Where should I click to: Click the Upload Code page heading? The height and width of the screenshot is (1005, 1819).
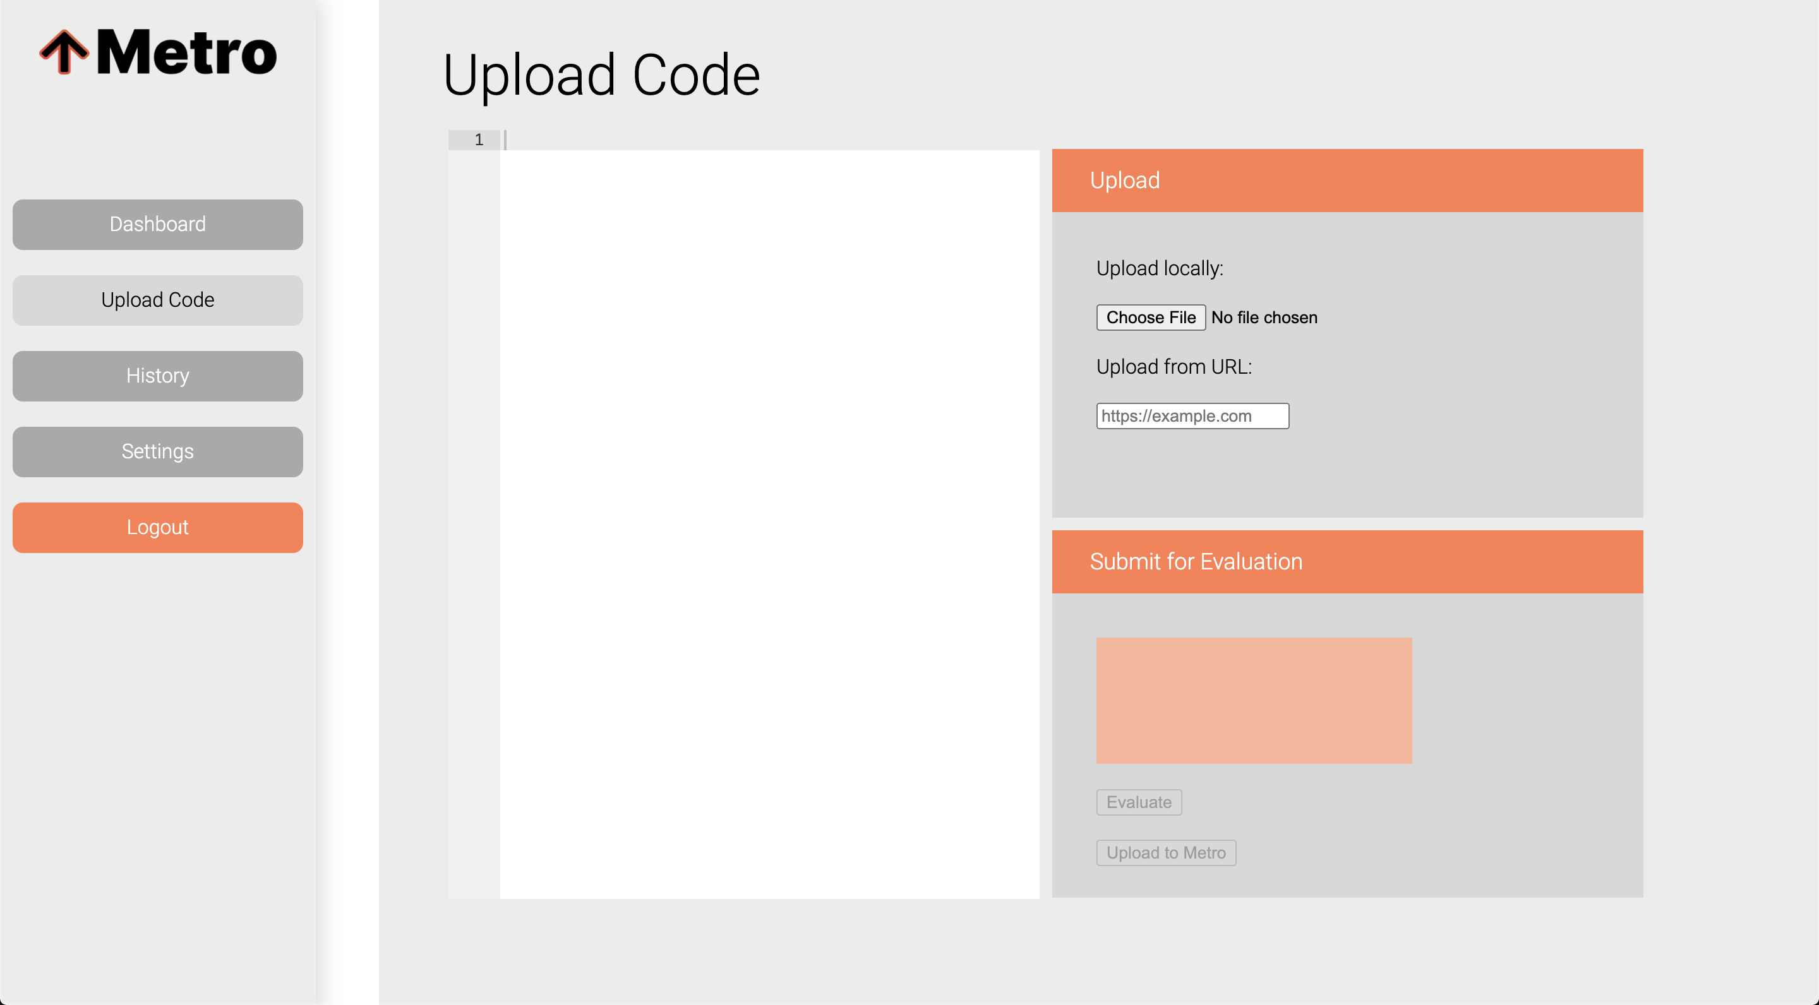coord(601,75)
